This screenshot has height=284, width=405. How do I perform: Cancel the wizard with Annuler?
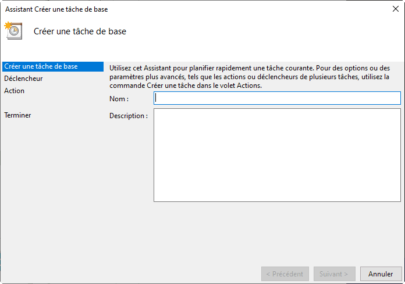click(381, 274)
